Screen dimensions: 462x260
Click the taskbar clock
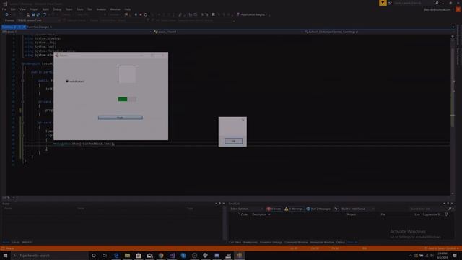(x=443, y=255)
